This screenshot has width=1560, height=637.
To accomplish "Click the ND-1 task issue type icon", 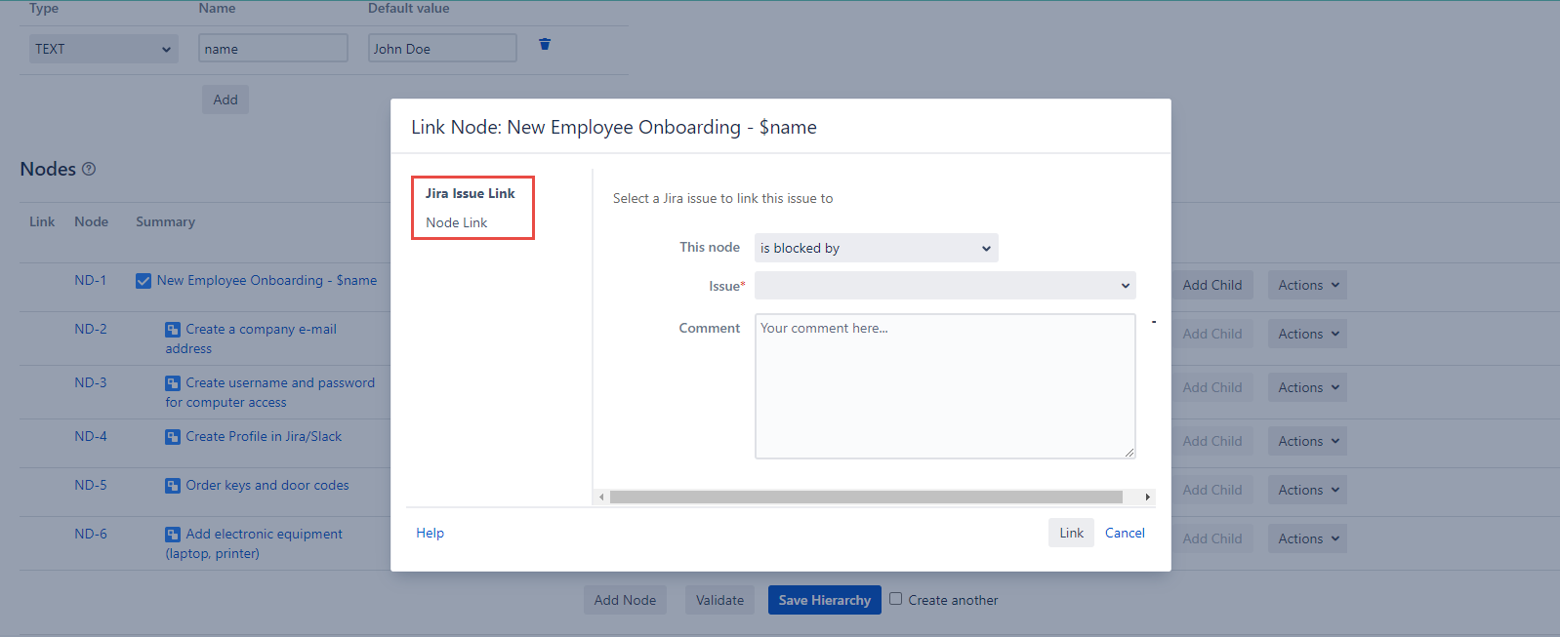I will click(x=144, y=281).
